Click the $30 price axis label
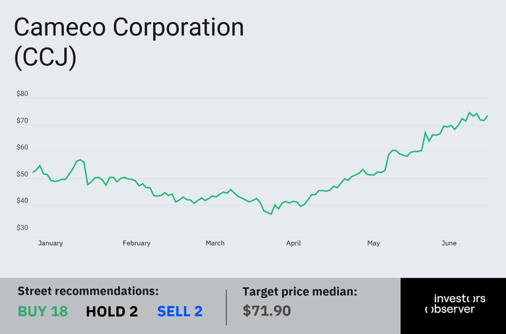Image resolution: width=506 pixels, height=334 pixels. pyautogui.click(x=22, y=228)
